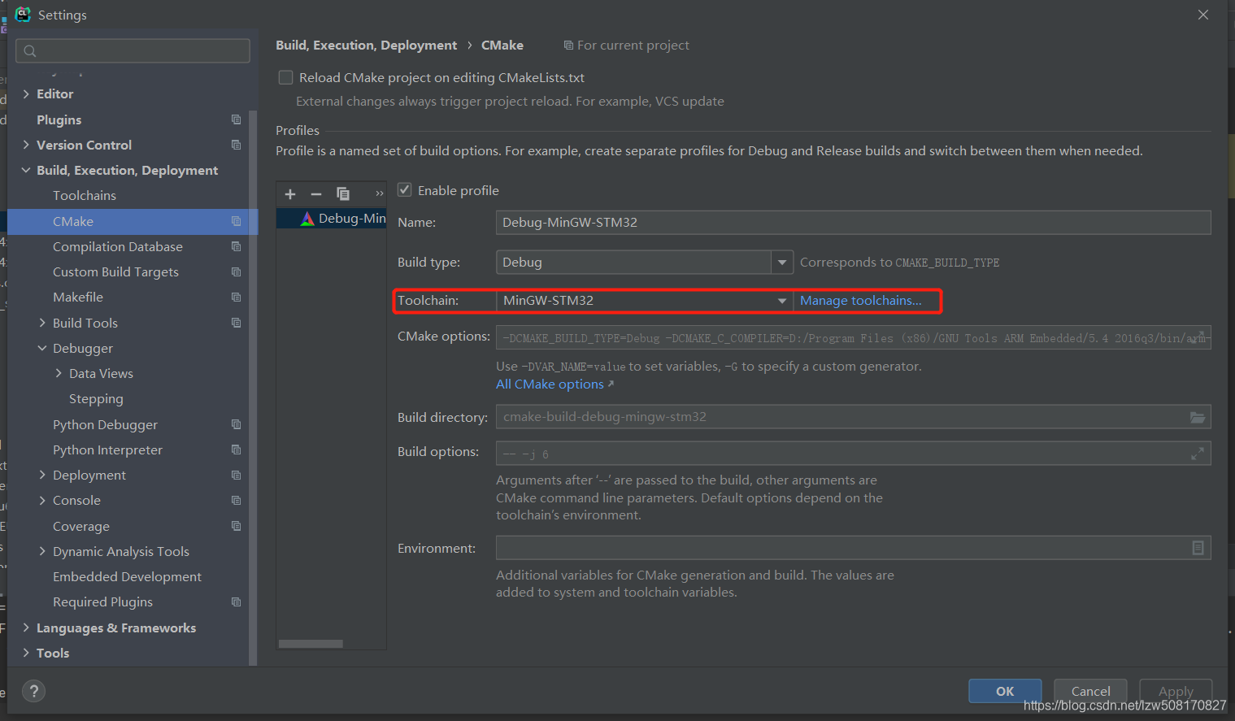This screenshot has width=1235, height=721.
Task: Collapse the Debugger node
Action: click(x=42, y=348)
